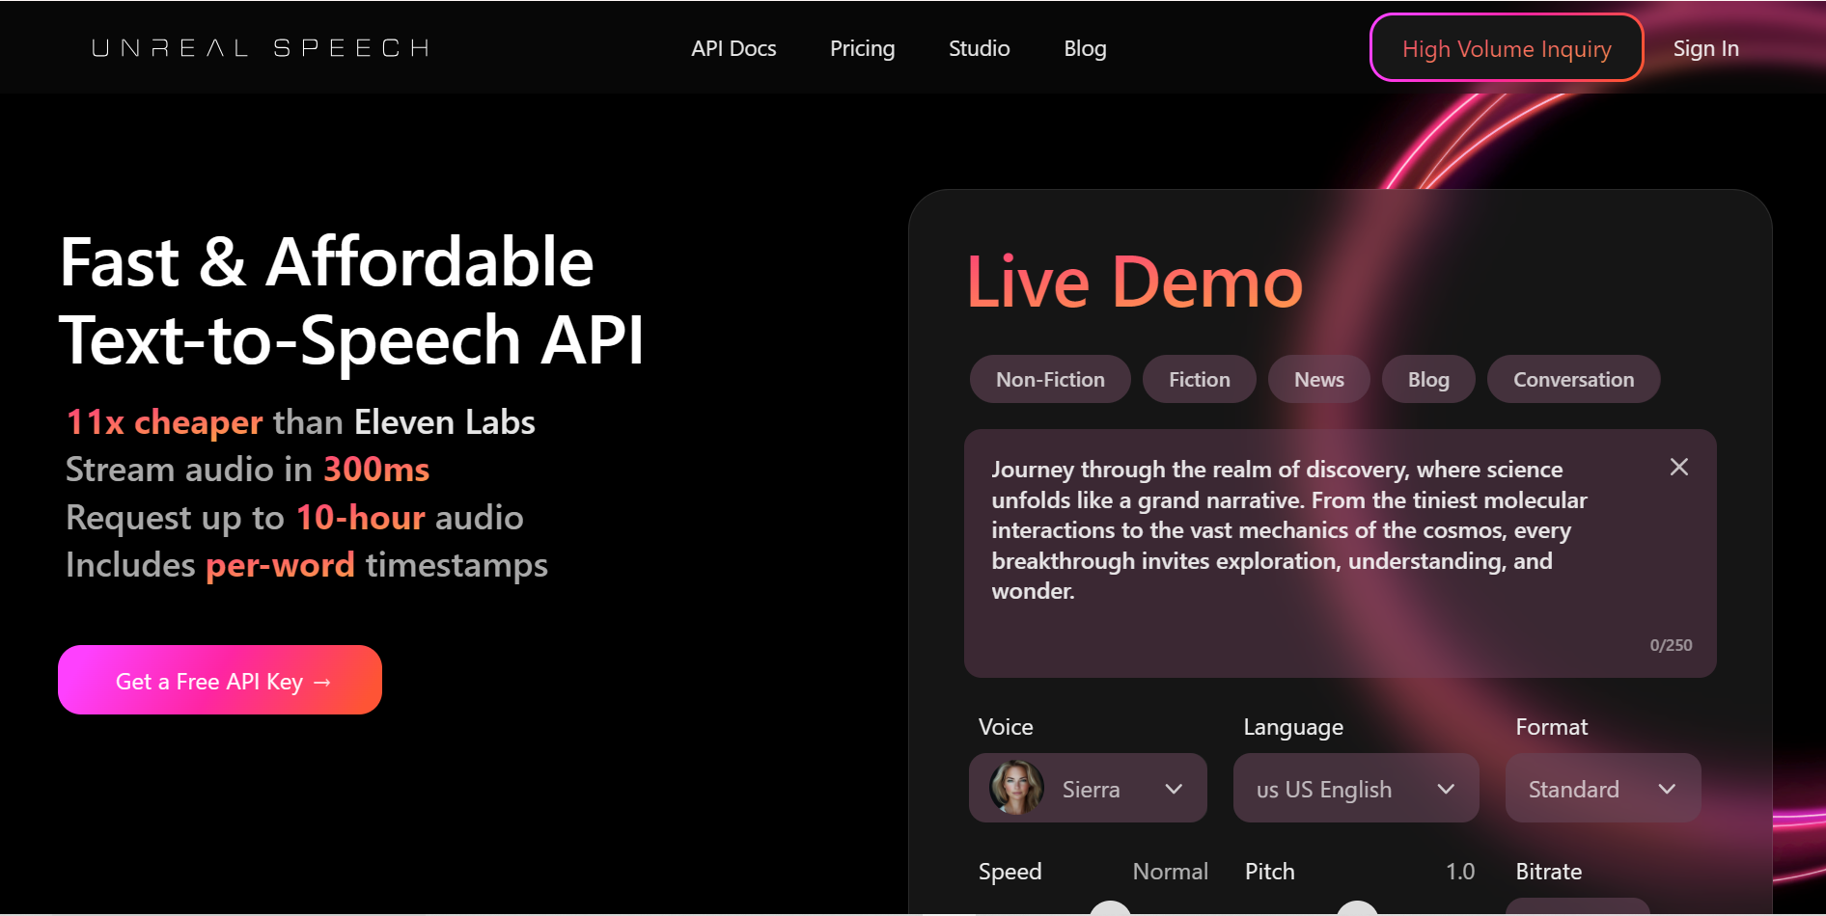Click the Voice label

pyautogui.click(x=1006, y=727)
